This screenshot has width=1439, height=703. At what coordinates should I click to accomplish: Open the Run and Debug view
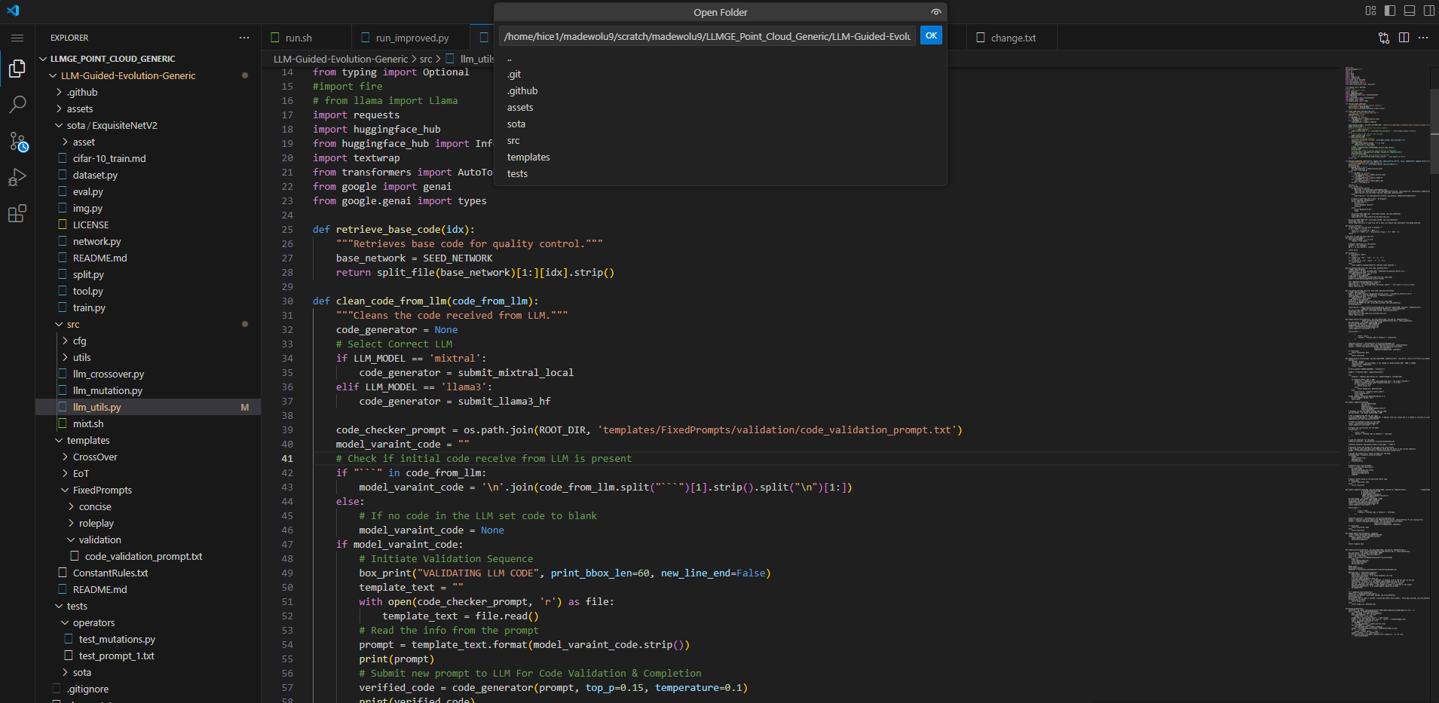click(x=17, y=177)
